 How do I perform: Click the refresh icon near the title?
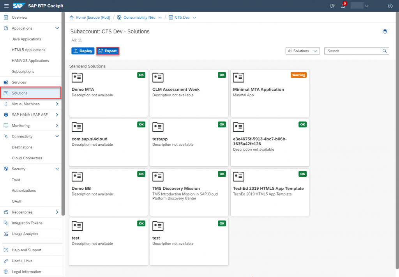click(385, 31)
